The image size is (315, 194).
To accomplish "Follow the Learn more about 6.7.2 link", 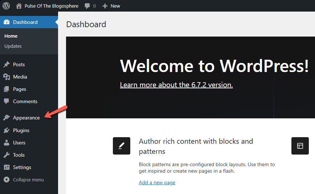I will [176, 85].
